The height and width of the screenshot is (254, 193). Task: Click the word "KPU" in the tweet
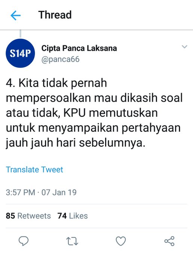click(74, 113)
